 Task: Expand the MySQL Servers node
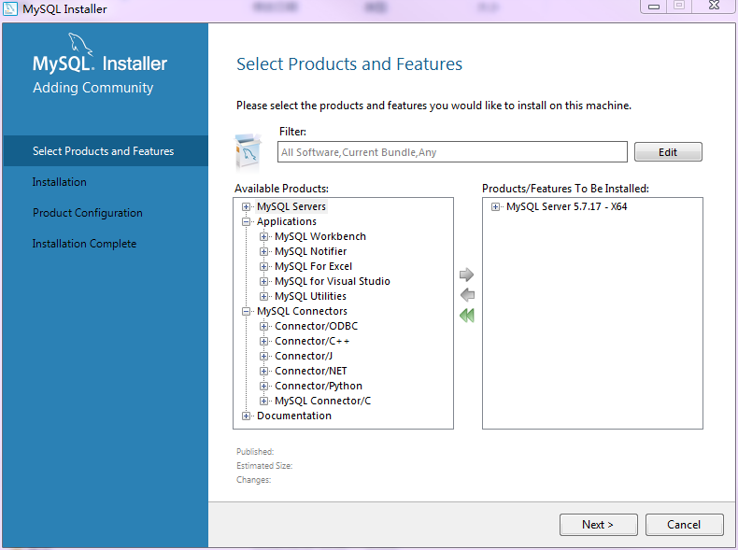pos(246,206)
